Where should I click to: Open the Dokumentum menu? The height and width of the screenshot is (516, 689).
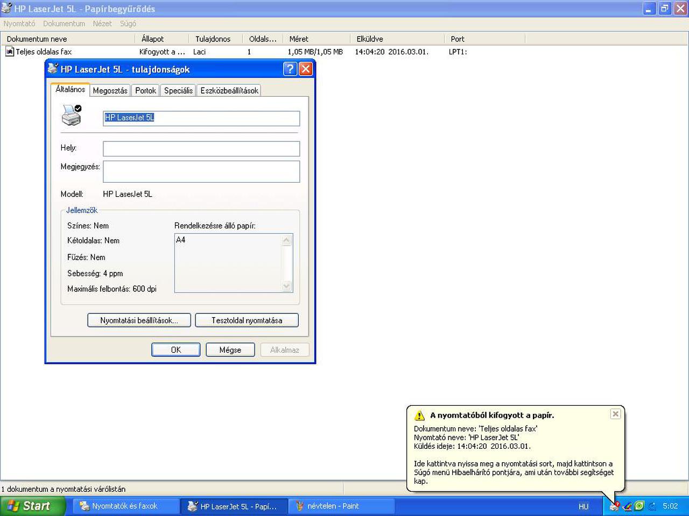coord(64,24)
